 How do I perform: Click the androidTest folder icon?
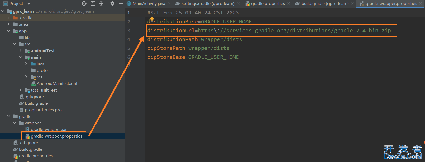pos(27,51)
